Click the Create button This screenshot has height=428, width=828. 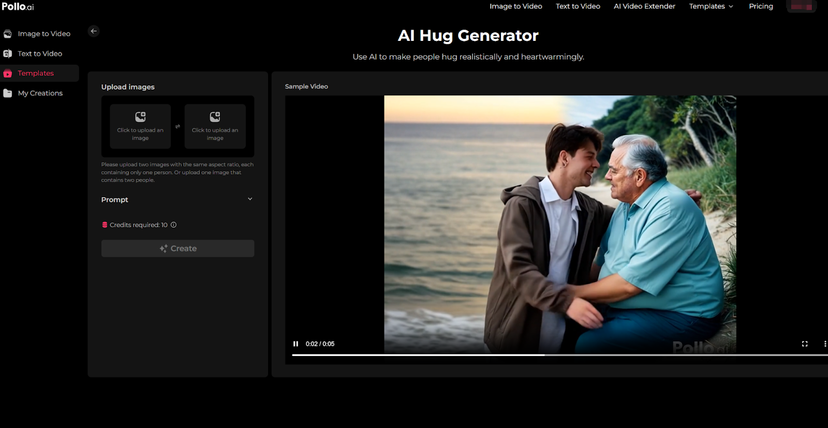tap(178, 248)
